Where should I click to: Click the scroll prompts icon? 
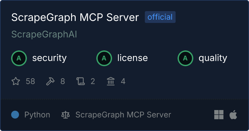(81, 81)
